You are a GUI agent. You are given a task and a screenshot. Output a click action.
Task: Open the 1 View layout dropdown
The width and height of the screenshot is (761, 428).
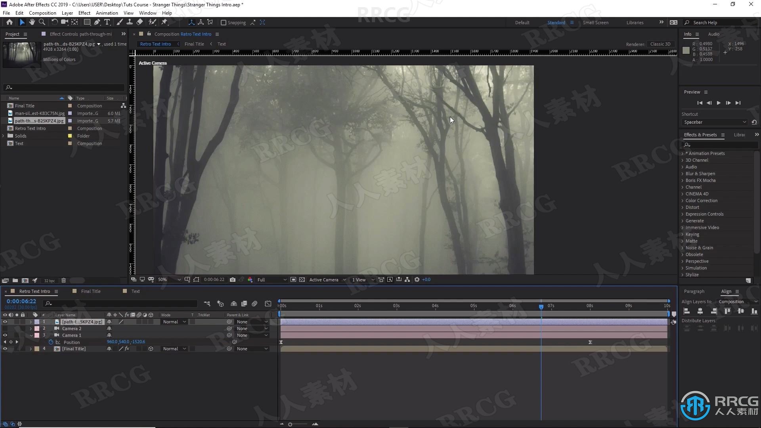click(x=363, y=280)
